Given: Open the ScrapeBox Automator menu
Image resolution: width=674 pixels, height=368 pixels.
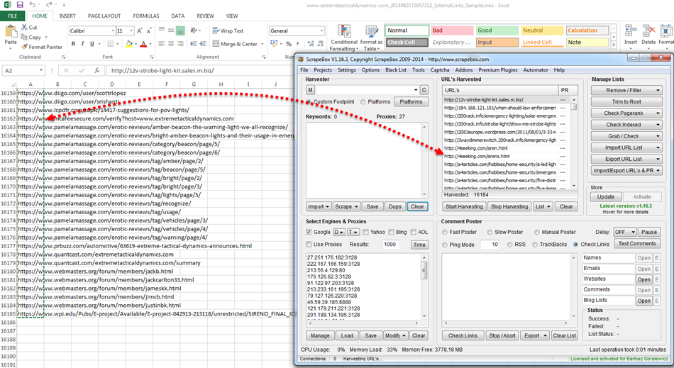Looking at the screenshot, I should (535, 70).
